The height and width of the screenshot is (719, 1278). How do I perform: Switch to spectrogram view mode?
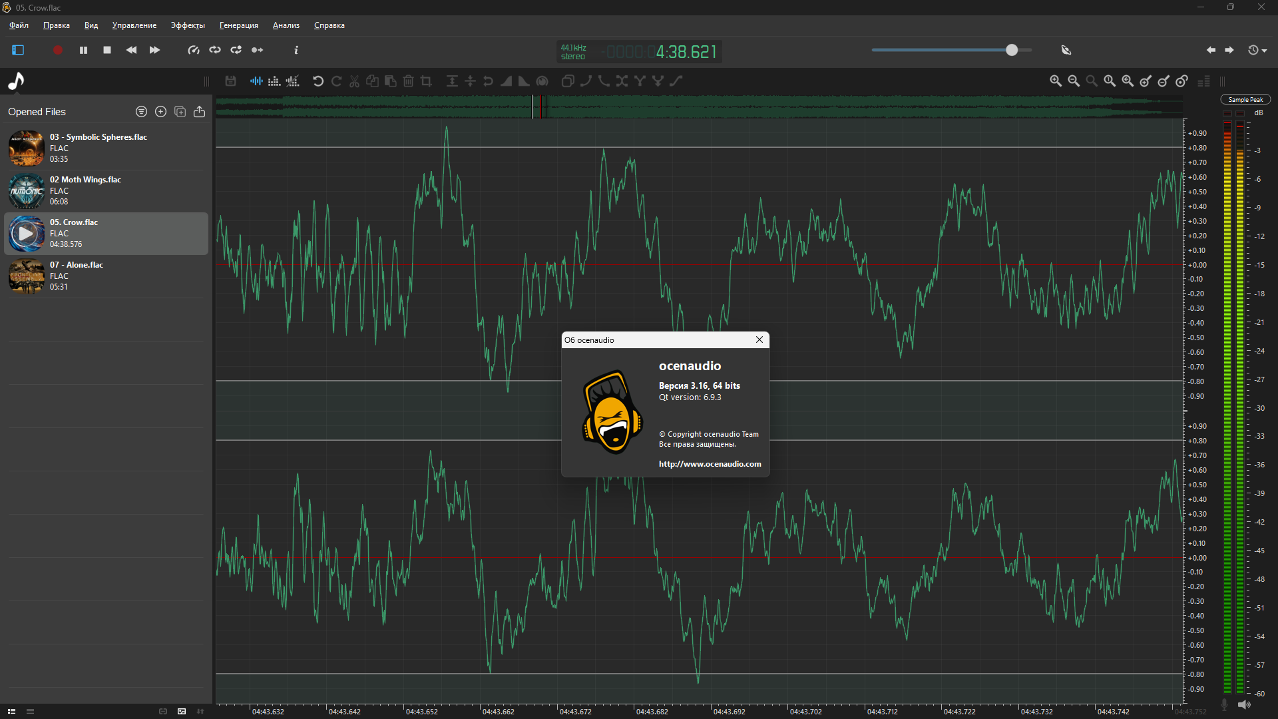(274, 81)
